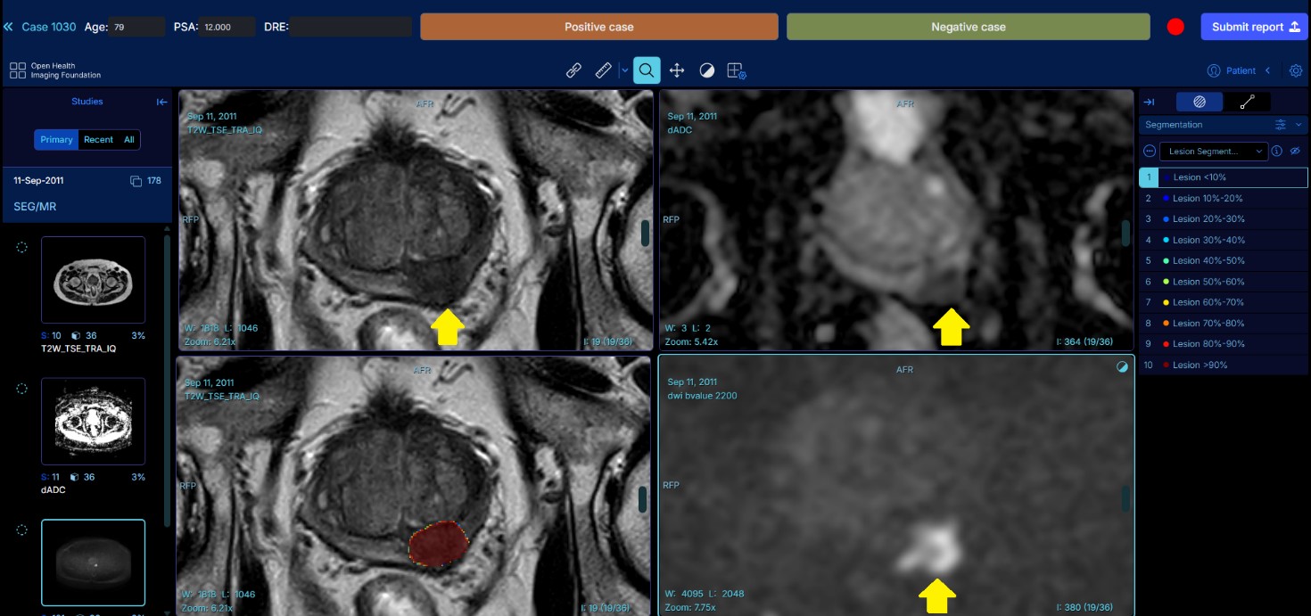1311x616 pixels.
Task: Open the settings gear in the top right
Action: [x=1296, y=70]
